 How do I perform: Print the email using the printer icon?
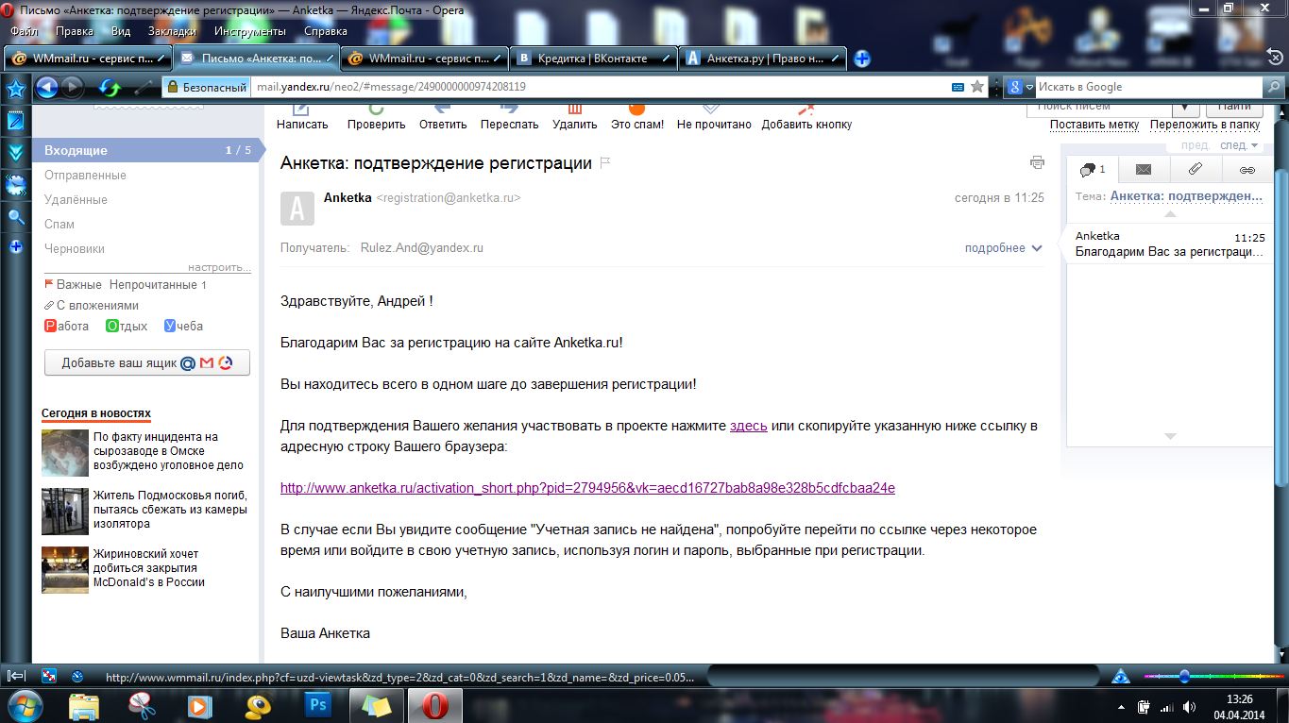1037,162
